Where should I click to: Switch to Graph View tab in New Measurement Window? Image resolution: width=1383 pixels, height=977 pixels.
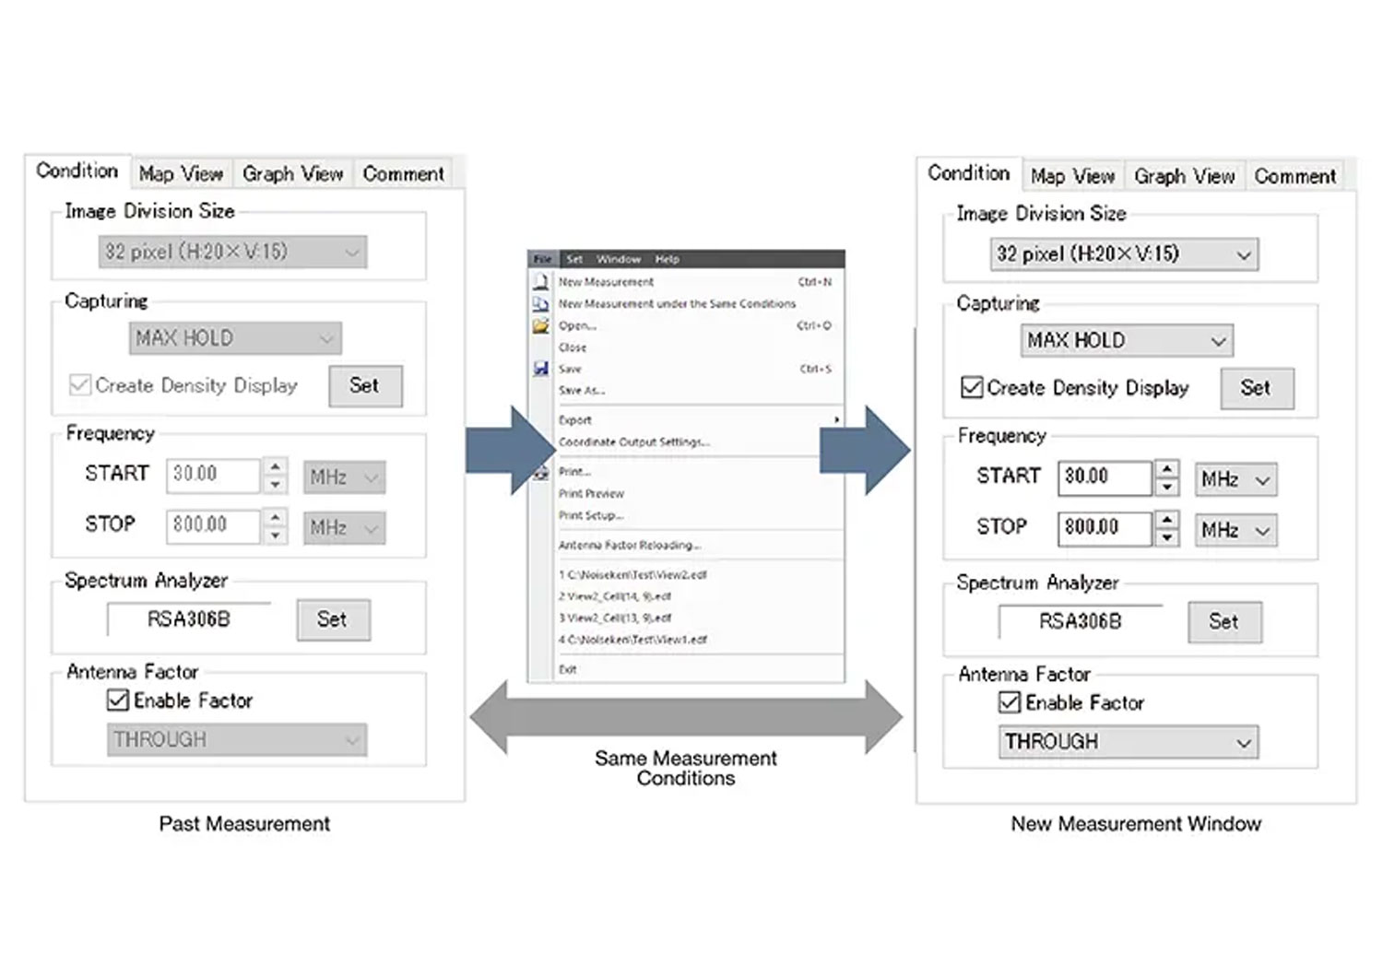(x=1184, y=176)
